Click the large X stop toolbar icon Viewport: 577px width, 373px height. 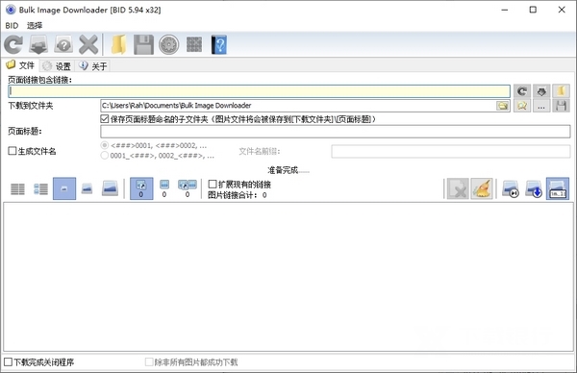coord(88,44)
